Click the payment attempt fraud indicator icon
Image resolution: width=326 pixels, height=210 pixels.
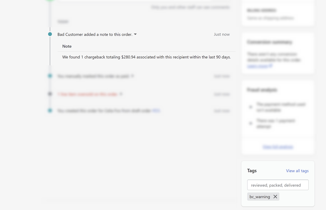point(250,123)
